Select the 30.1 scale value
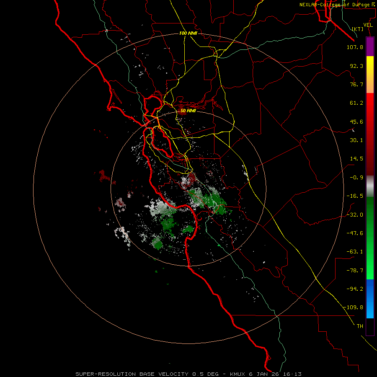 [356, 140]
